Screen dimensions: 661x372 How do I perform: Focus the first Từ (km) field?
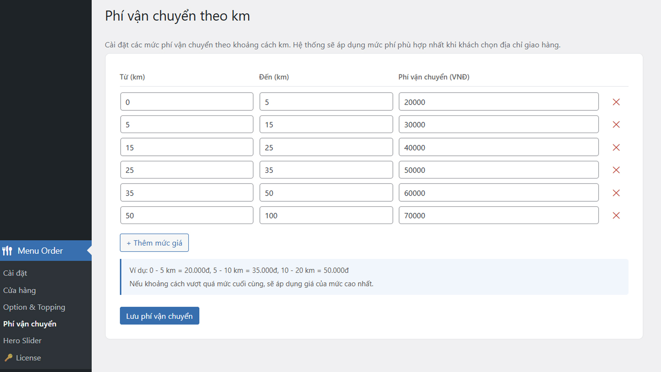click(x=187, y=102)
